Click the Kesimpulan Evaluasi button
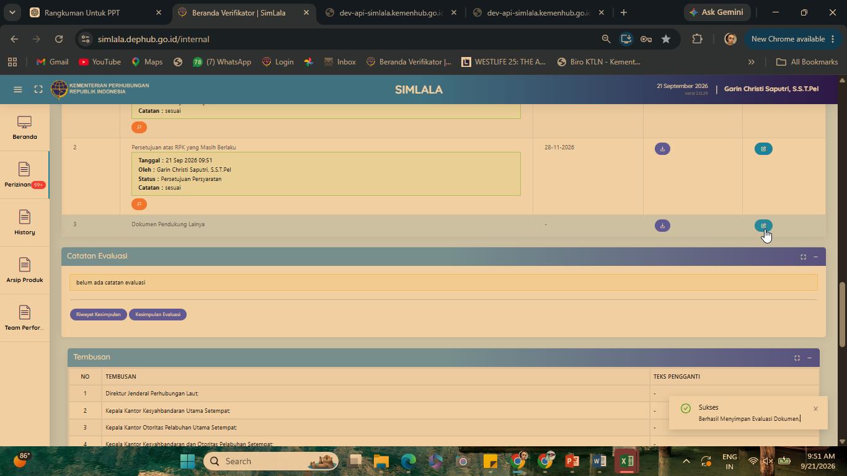This screenshot has width=847, height=476. (157, 314)
